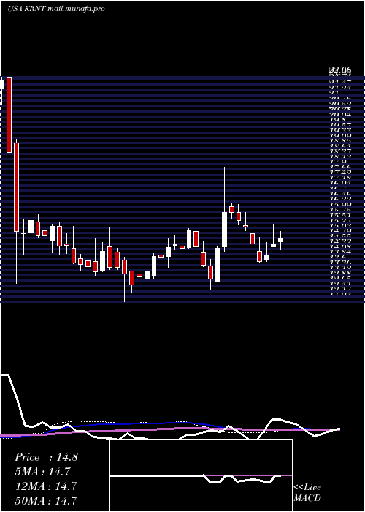Click the '50MA : 14.7' value
The height and width of the screenshot is (512, 365).
point(46,500)
